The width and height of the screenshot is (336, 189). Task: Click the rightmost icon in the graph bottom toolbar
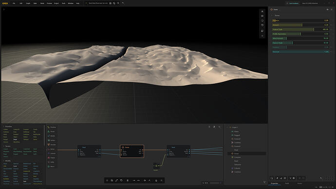(161, 180)
